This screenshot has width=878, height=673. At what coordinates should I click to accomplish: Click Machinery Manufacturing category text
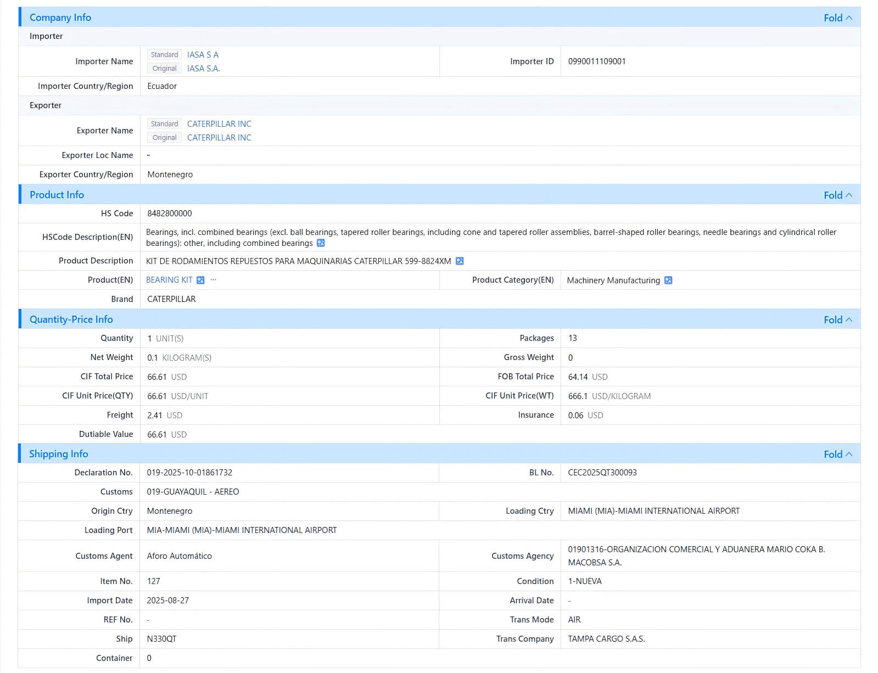613,281
